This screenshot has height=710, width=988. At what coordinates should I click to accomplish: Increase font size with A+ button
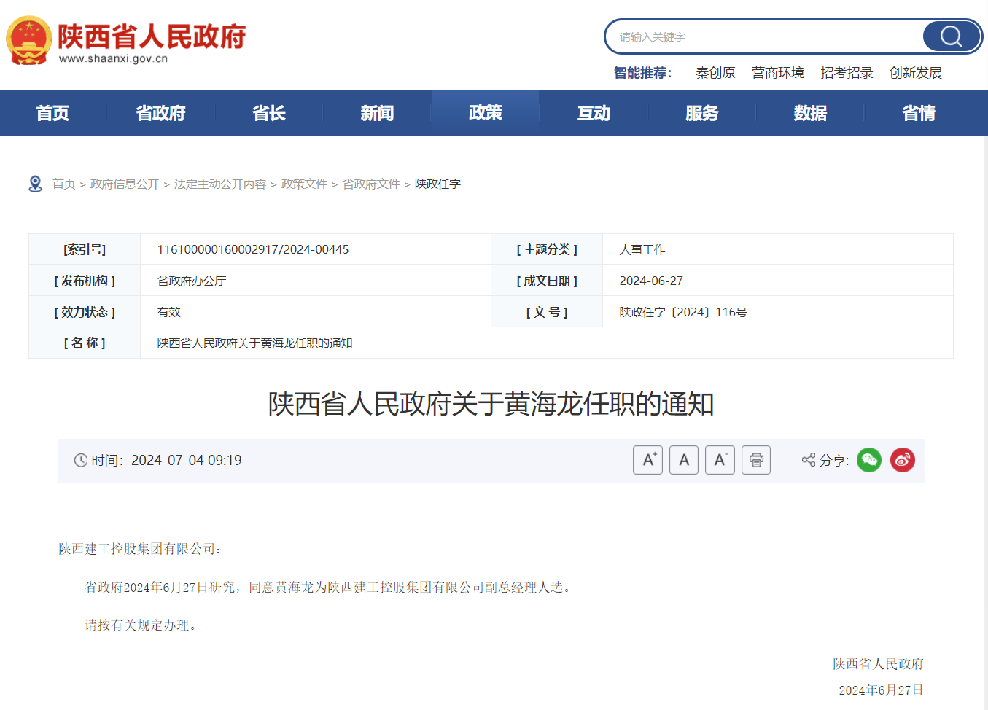(x=647, y=460)
